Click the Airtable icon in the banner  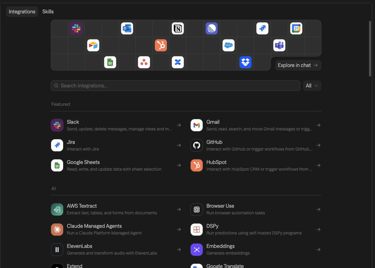[x=93, y=45]
